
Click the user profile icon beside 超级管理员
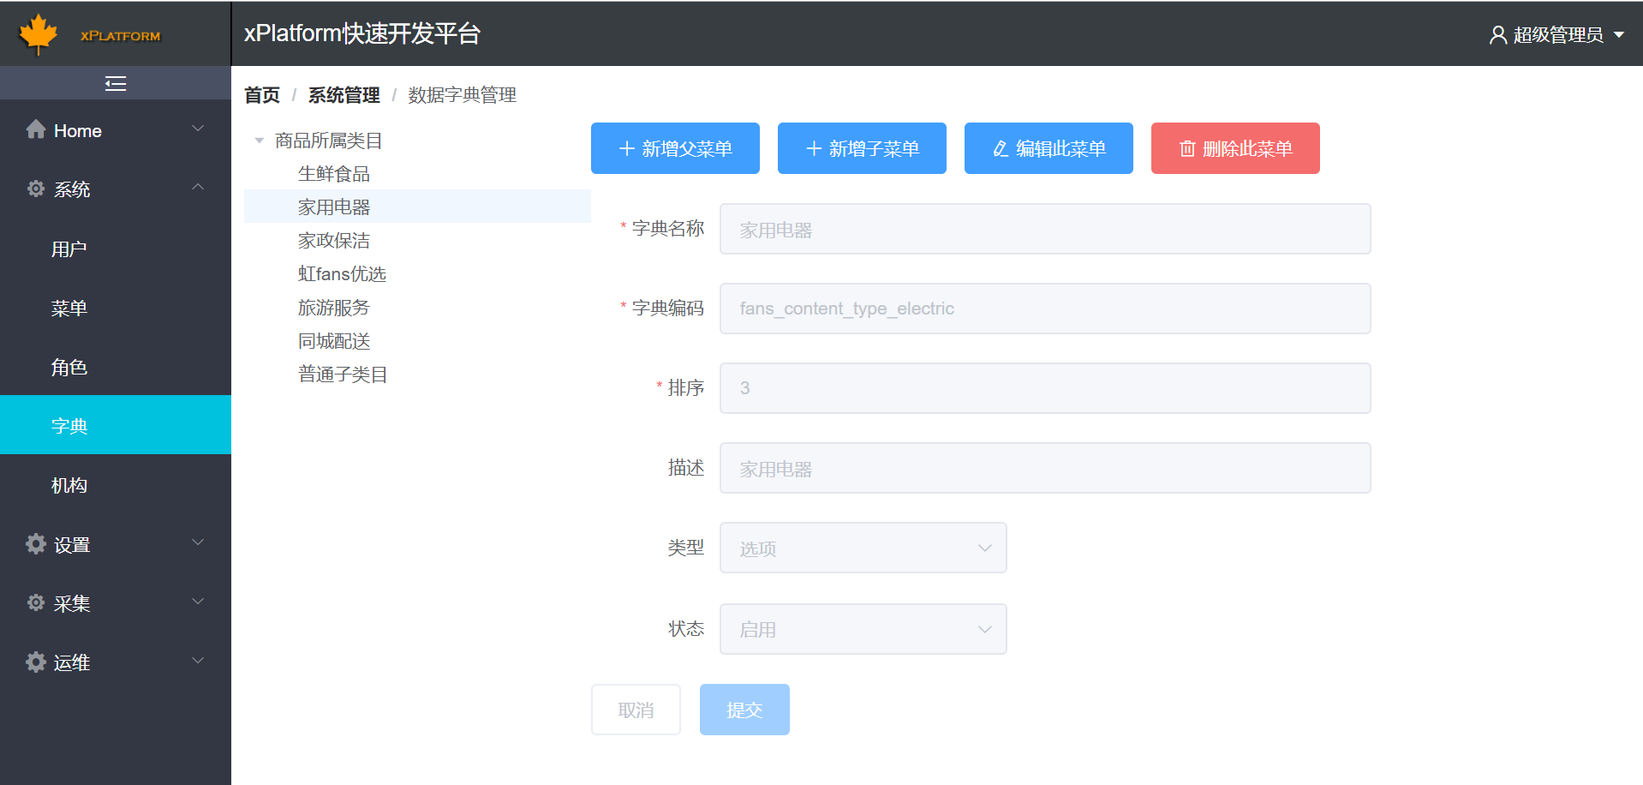(1497, 34)
